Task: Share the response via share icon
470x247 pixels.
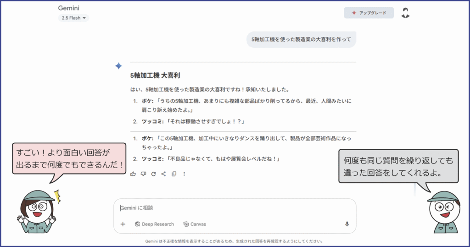Action: pyautogui.click(x=164, y=174)
